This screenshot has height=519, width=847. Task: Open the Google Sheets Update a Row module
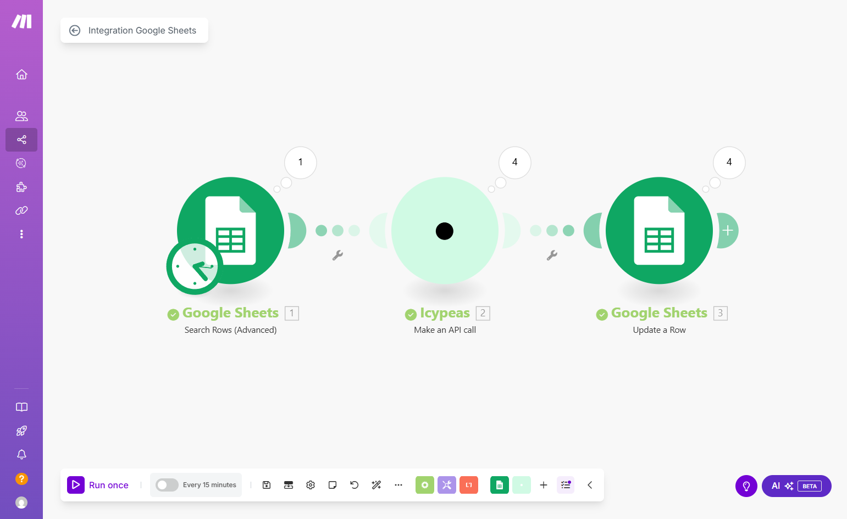click(659, 231)
